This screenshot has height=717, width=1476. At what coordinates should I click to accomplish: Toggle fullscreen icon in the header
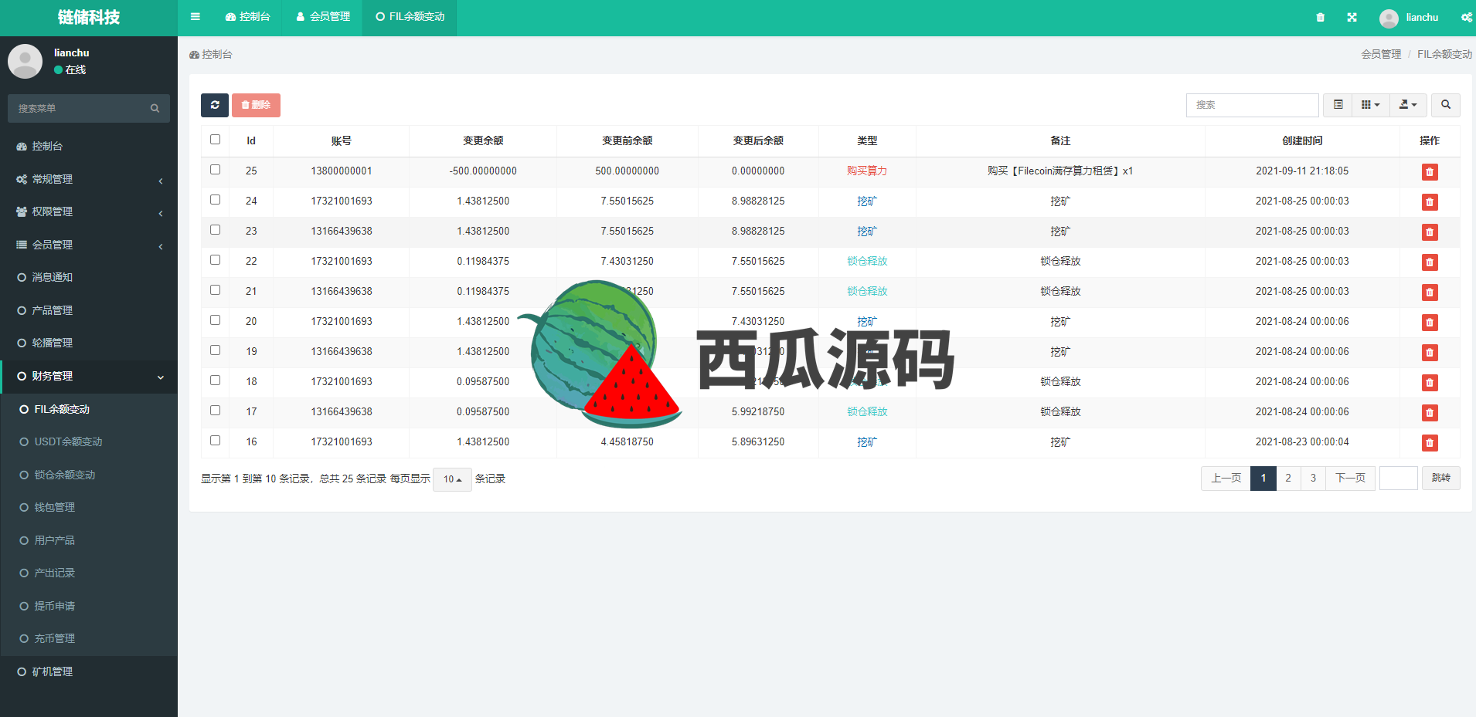(x=1352, y=17)
